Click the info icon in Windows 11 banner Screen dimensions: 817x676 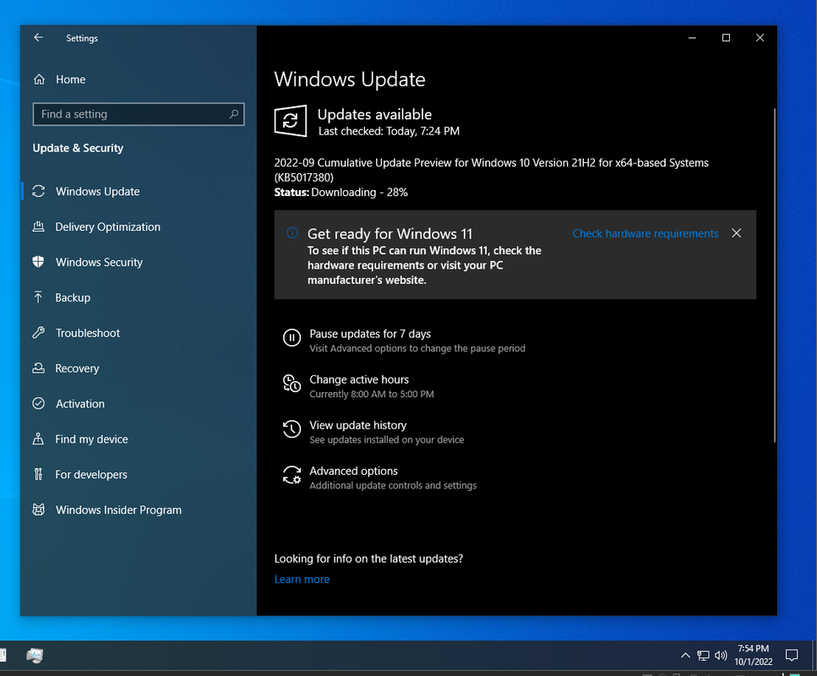coord(292,233)
